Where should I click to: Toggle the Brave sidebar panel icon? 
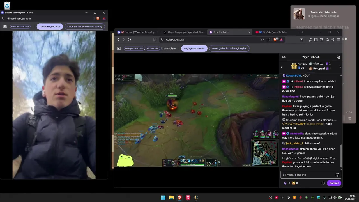click(316, 40)
